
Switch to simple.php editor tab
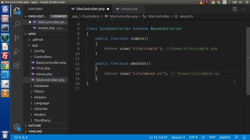coord(129,9)
